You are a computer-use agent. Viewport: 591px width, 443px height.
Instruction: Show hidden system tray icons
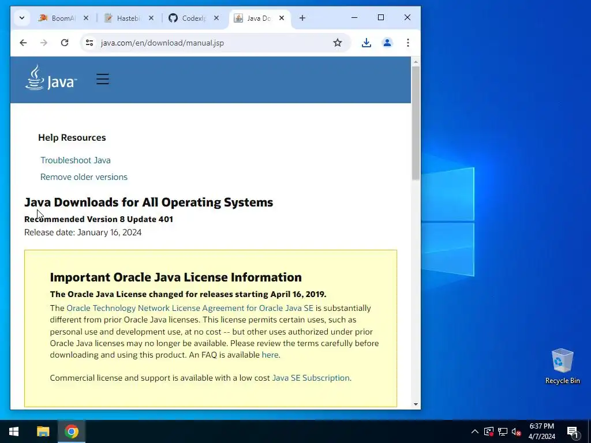[x=475, y=431]
